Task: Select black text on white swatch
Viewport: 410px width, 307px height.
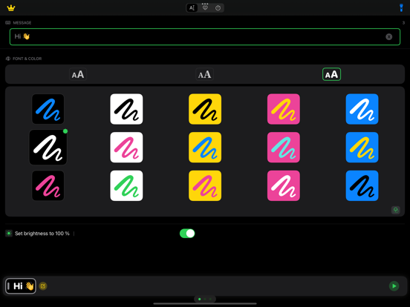Action: click(x=126, y=109)
